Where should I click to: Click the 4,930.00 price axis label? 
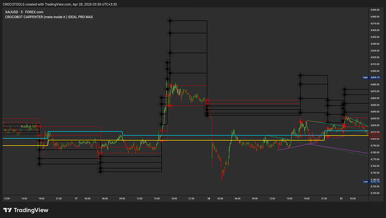click(375, 51)
